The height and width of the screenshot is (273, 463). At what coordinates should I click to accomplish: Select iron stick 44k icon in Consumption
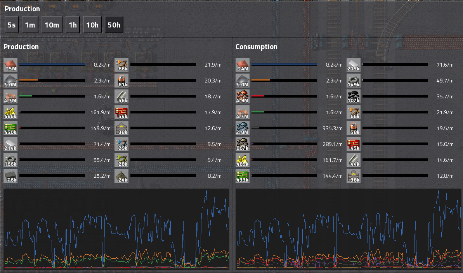(x=354, y=160)
